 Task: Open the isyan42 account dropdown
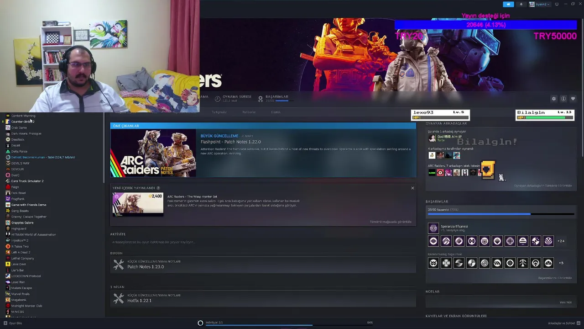pos(539,4)
